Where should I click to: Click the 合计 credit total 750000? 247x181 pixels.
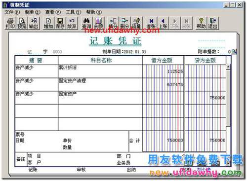pyautogui.click(x=217, y=140)
